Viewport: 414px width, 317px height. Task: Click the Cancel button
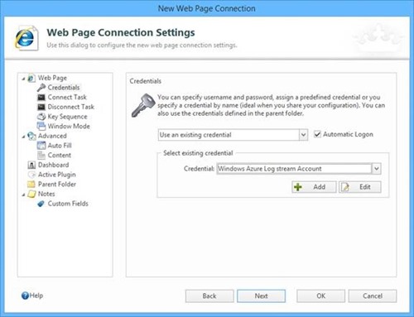pos(373,296)
